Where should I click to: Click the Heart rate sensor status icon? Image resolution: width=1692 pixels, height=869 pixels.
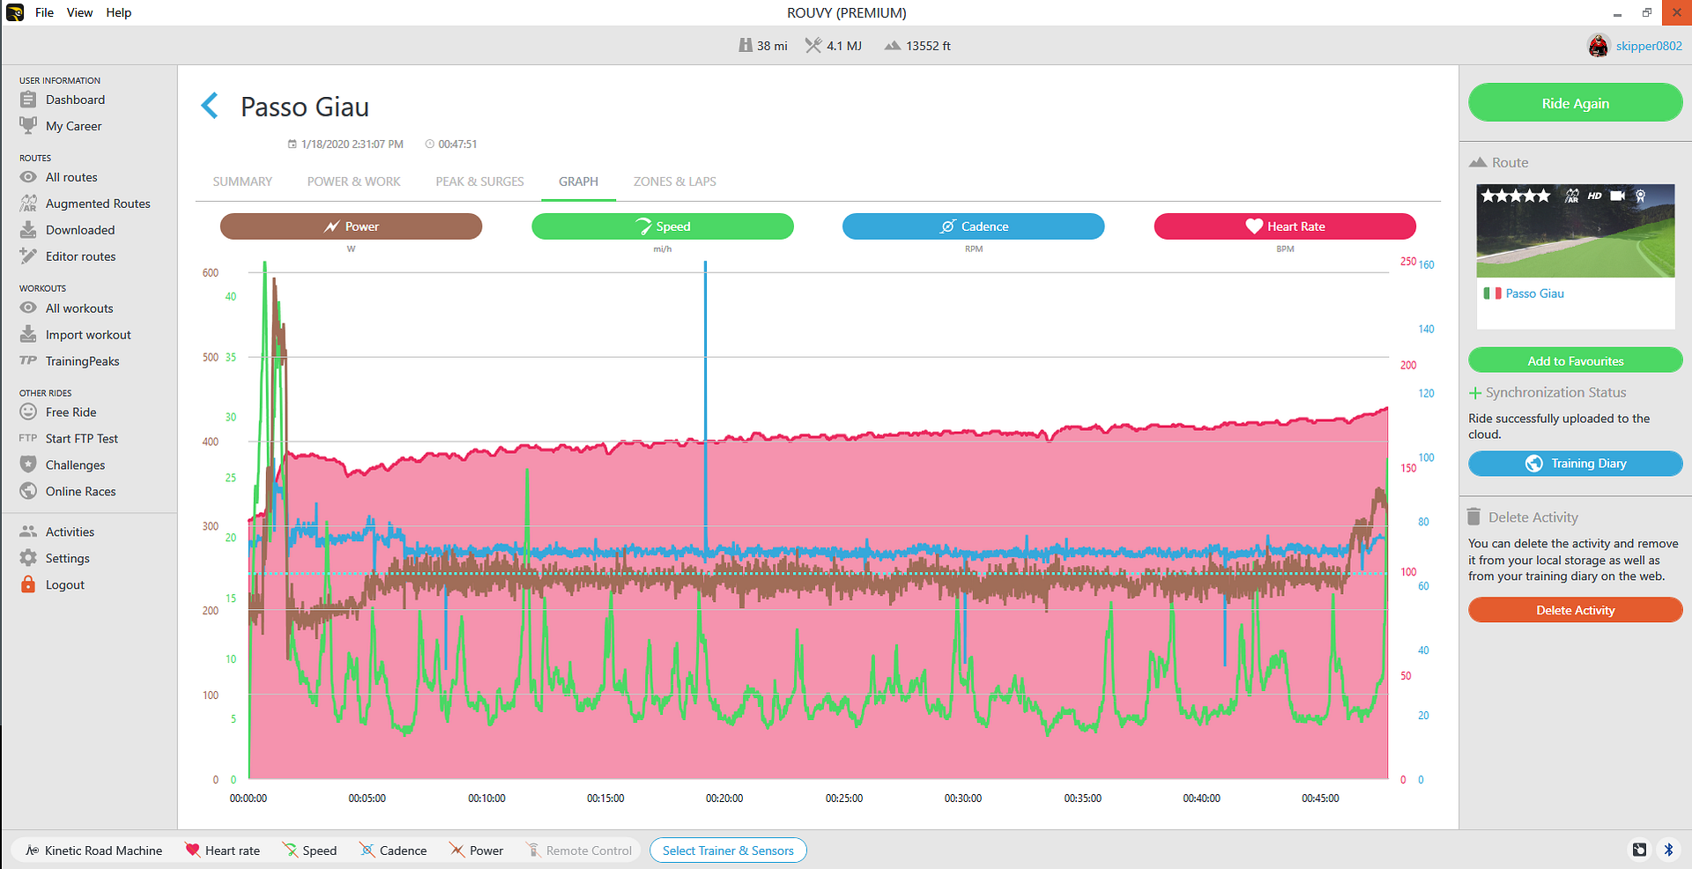pos(192,850)
